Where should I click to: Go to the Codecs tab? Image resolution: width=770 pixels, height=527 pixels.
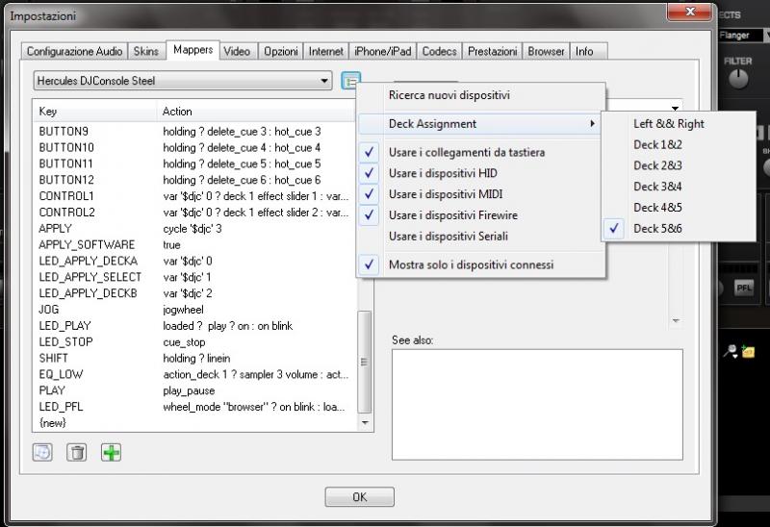pos(439,52)
